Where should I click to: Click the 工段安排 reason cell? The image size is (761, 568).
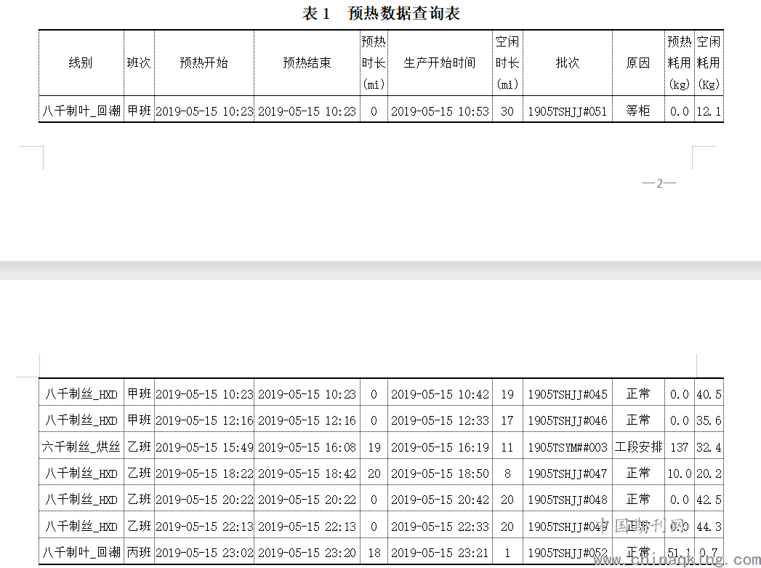[x=638, y=447]
